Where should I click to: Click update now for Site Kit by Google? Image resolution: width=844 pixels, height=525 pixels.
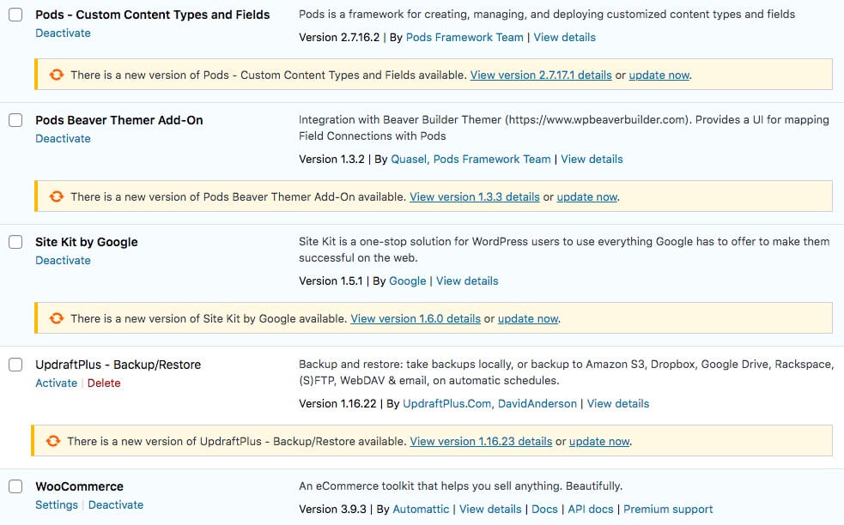click(528, 318)
